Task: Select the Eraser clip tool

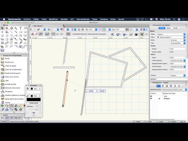Action: [21, 46]
